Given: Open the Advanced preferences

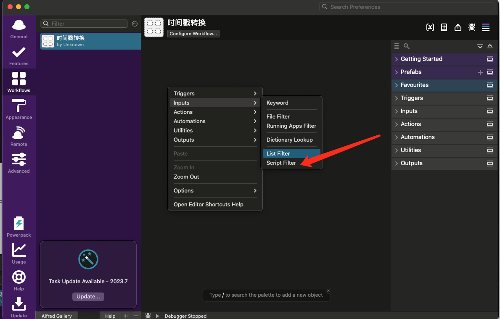Looking at the screenshot, I should pyautogui.click(x=19, y=163).
